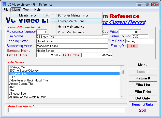Choose Borrower Maintenance from submenu
The image size is (161, 118).
click(x=76, y=15)
